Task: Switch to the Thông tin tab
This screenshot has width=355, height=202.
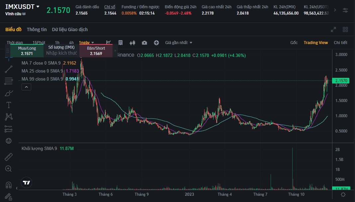Action: 37,29
